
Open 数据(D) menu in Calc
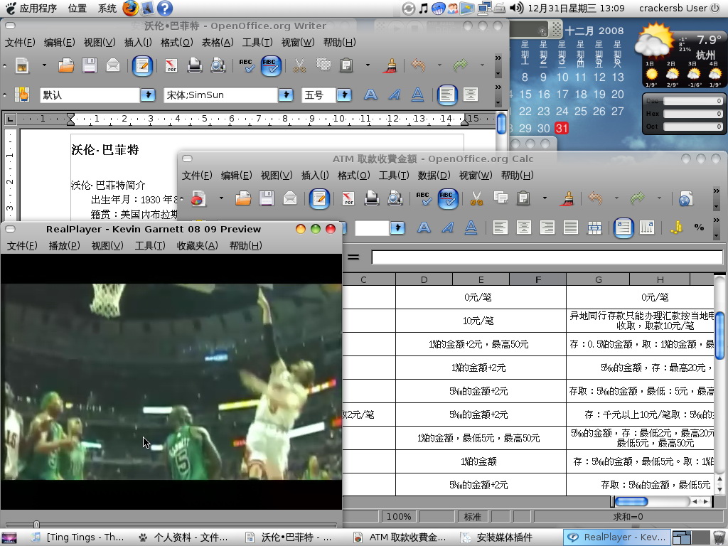pyautogui.click(x=434, y=175)
